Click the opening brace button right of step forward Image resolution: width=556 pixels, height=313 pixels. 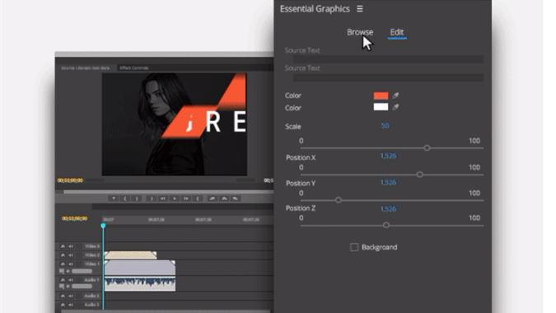point(198,199)
